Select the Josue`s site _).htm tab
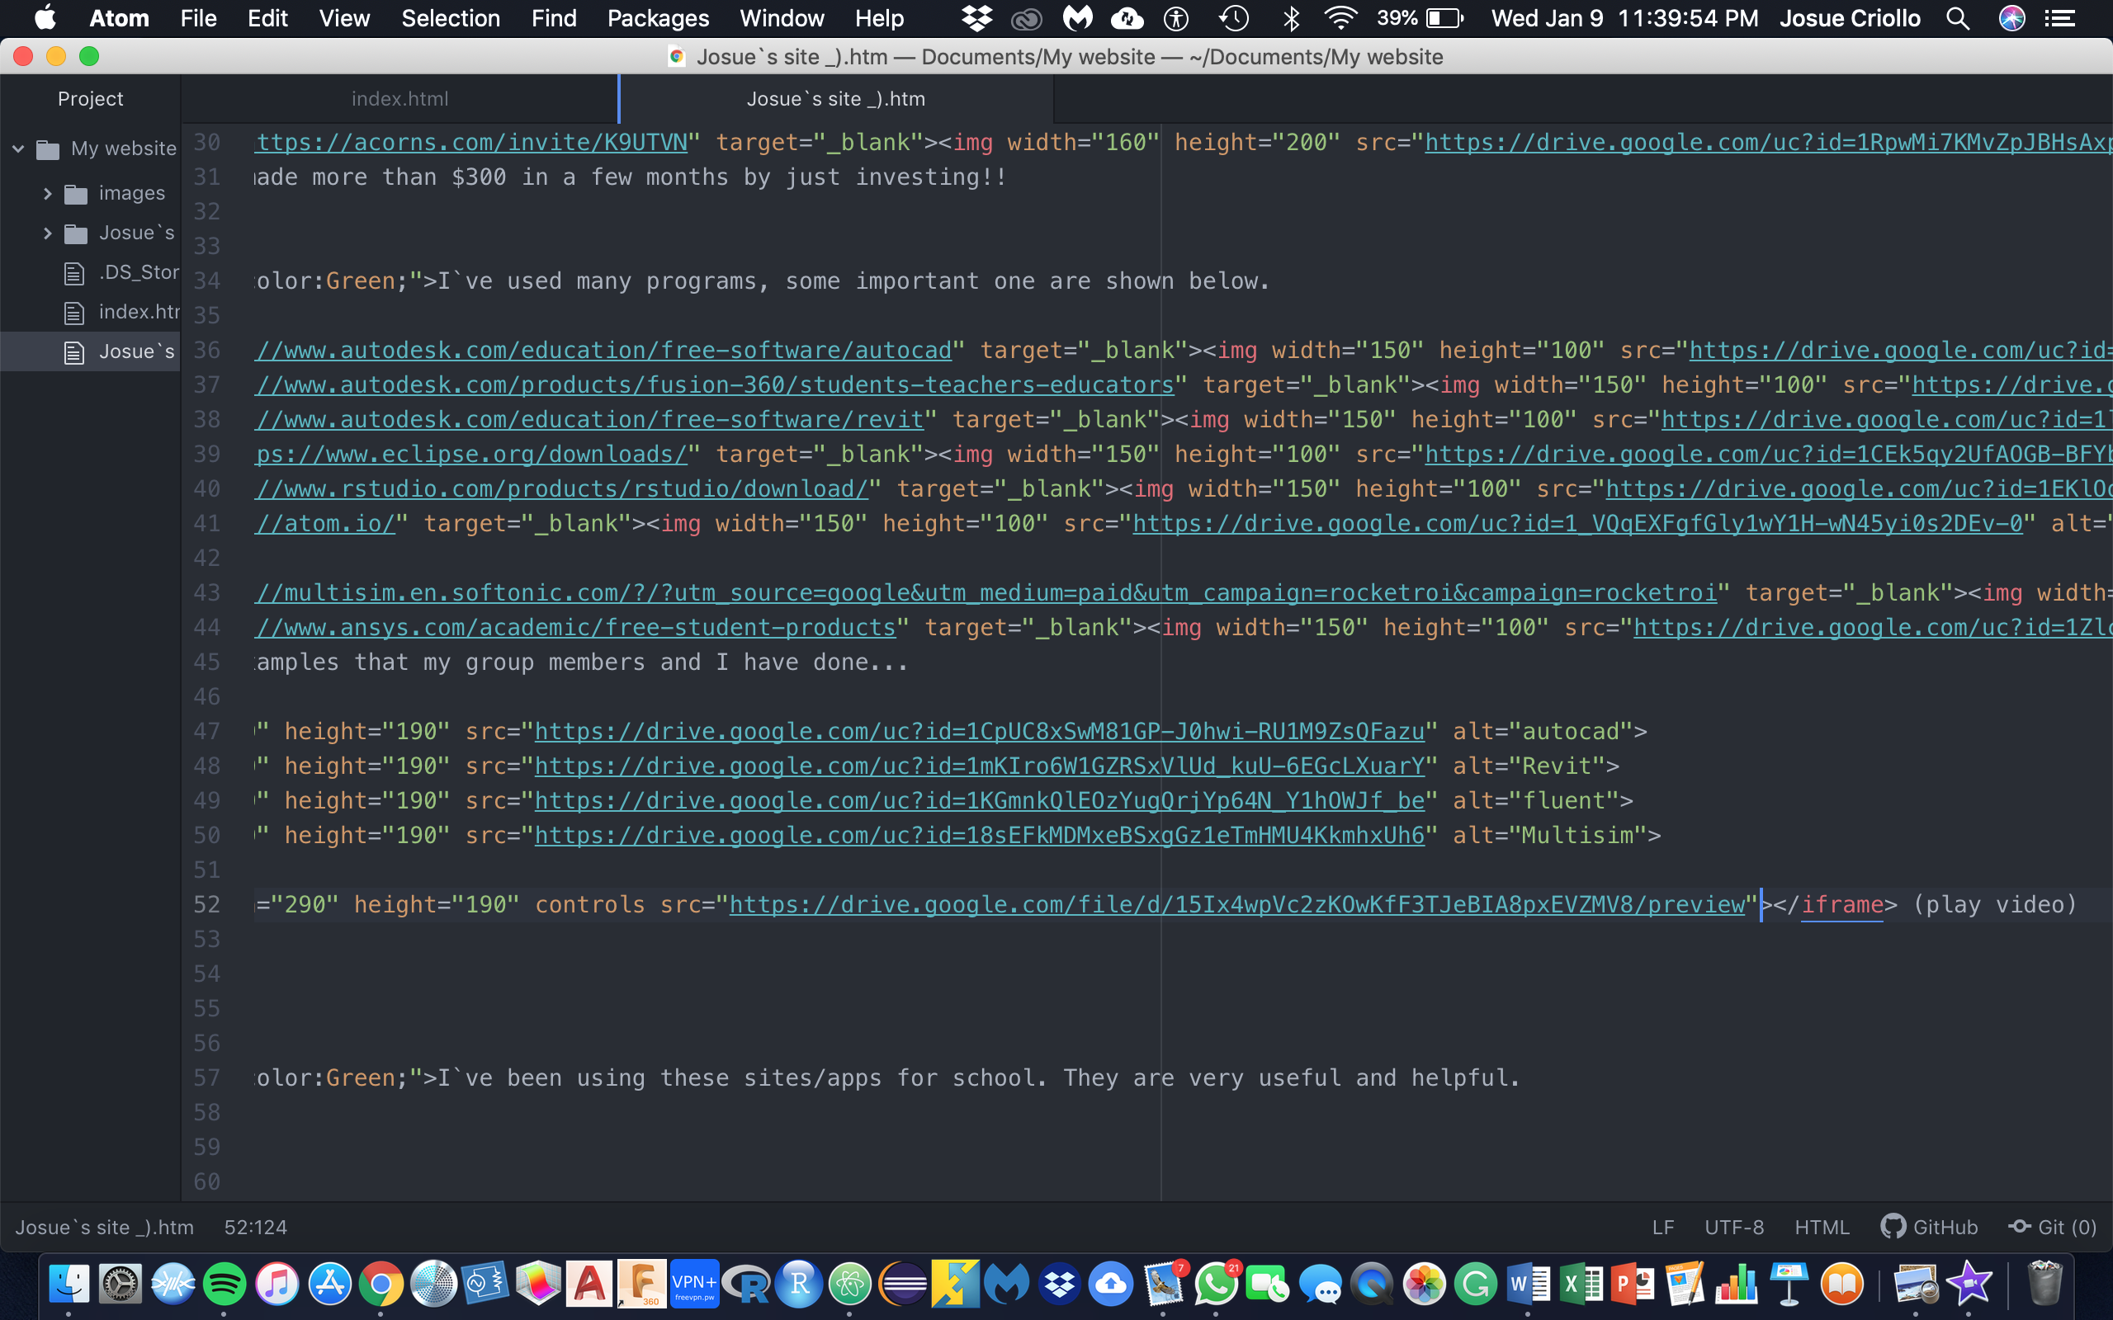2113x1320 pixels. pos(835,99)
